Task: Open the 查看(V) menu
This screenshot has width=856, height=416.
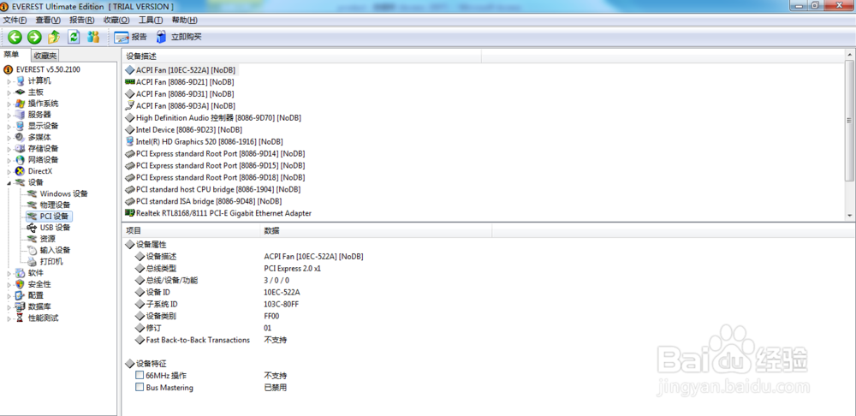Action: coord(48,21)
